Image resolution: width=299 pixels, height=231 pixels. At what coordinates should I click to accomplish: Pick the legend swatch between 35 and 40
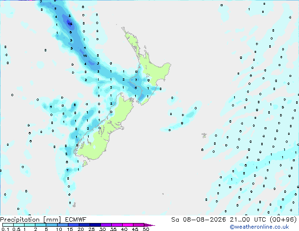(x=116, y=225)
